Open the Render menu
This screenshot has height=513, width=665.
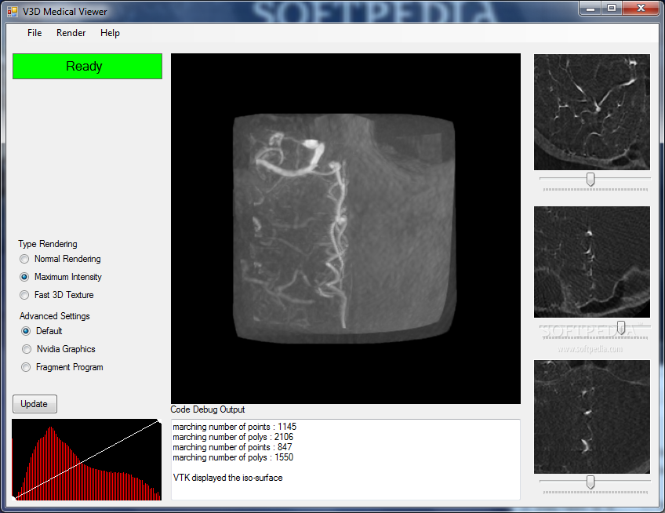click(x=71, y=33)
